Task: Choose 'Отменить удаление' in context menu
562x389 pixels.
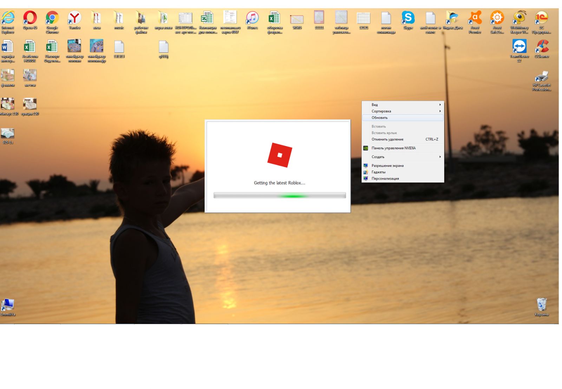Action: point(403,139)
